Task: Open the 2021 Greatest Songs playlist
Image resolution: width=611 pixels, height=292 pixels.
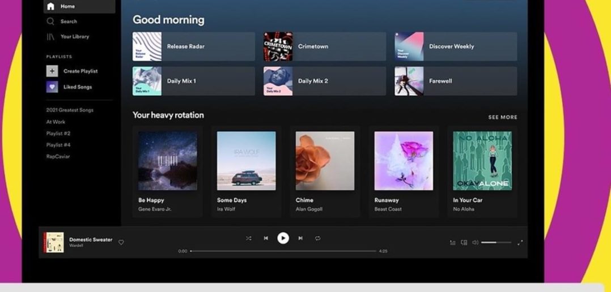Action: [x=70, y=110]
